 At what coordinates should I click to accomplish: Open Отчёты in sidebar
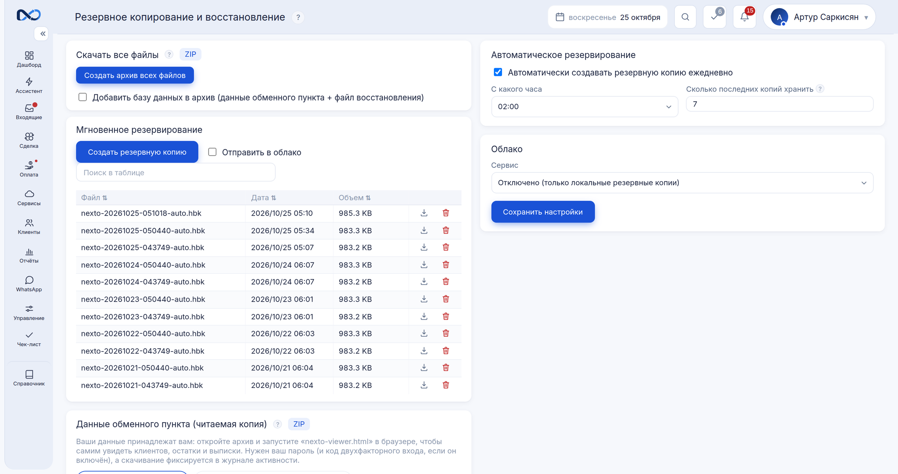[29, 255]
